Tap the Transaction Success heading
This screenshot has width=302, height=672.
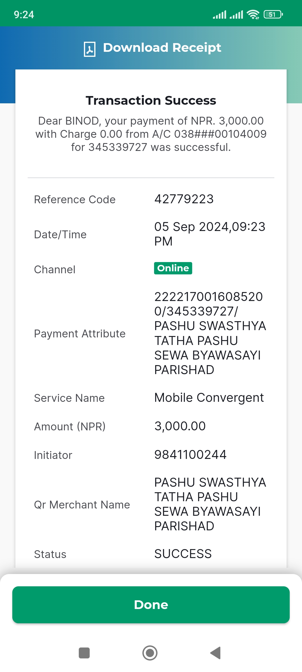[x=151, y=101]
